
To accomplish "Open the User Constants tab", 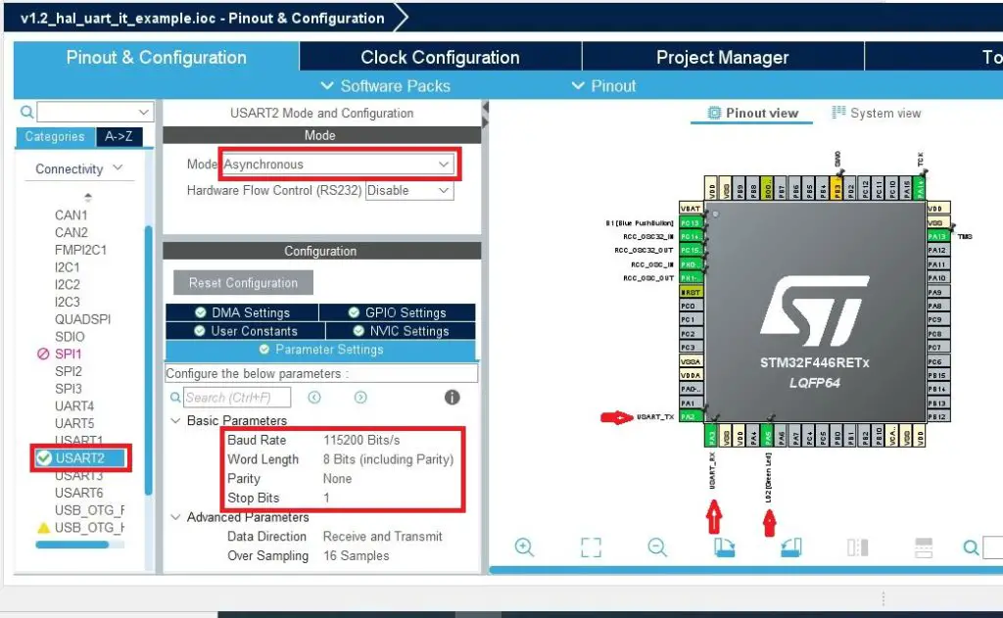I will coord(246,331).
